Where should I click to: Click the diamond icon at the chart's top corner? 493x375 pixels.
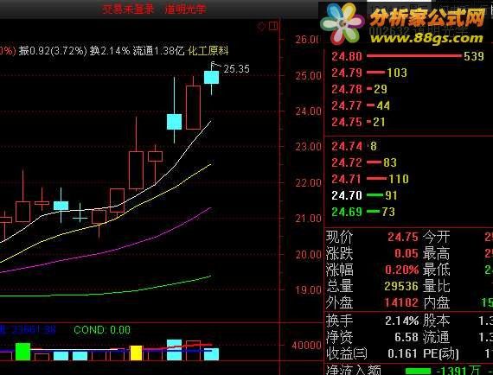click(x=261, y=27)
